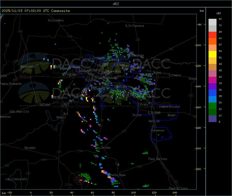Click the Paso_Barroso map label

[158, 159]
